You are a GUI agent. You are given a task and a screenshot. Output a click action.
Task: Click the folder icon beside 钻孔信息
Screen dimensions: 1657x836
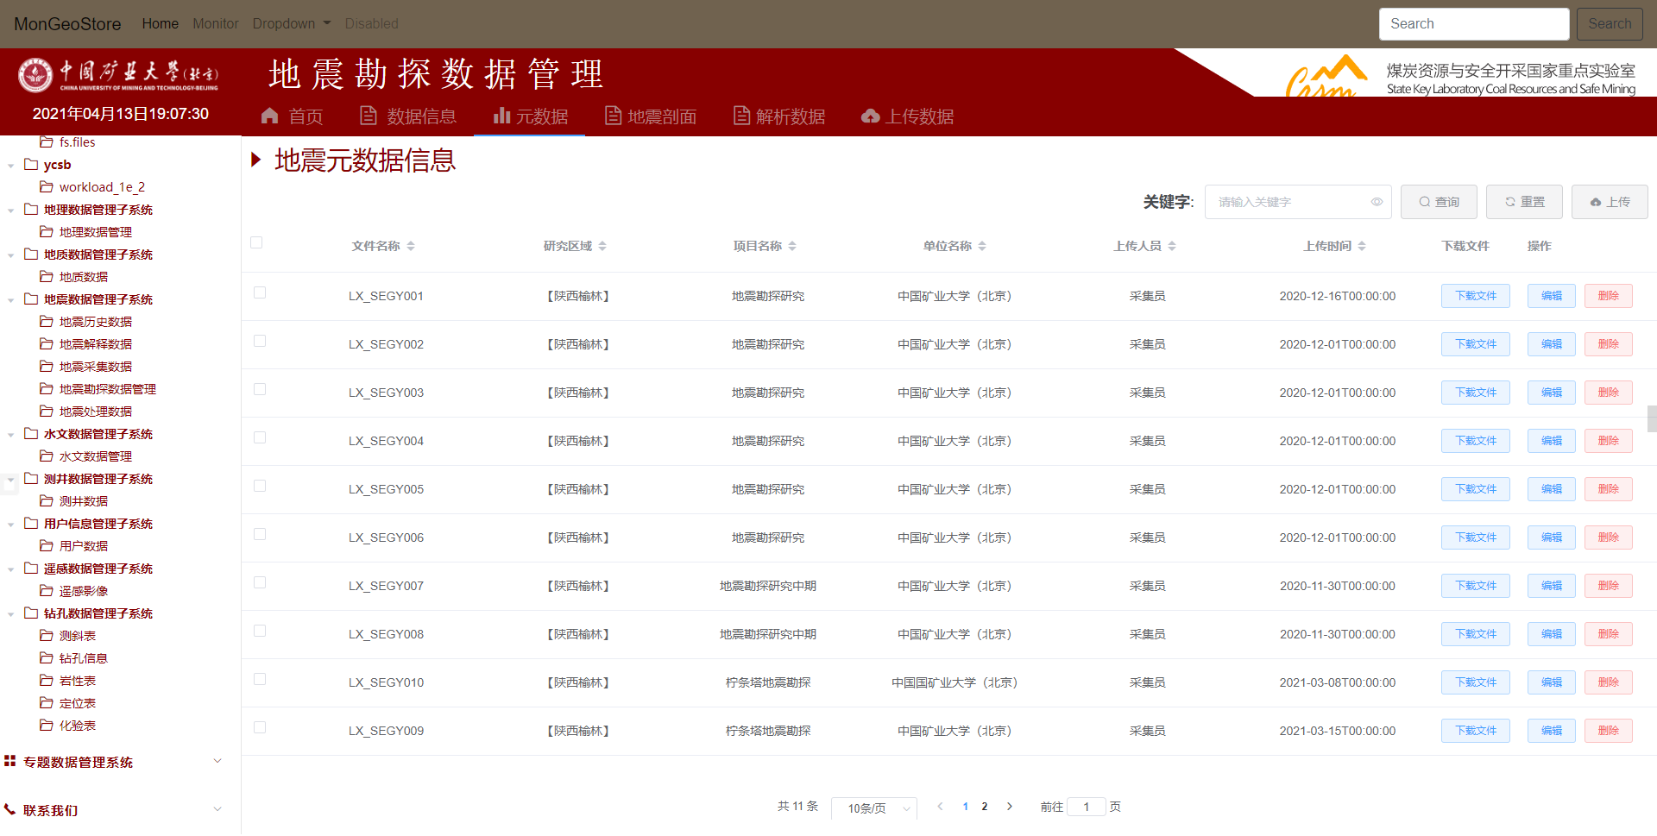(47, 658)
